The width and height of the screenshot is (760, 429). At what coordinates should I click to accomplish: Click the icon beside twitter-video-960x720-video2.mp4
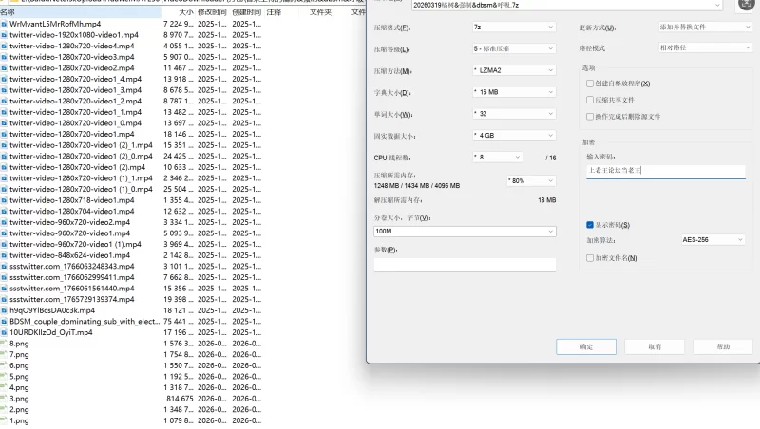pyautogui.click(x=4, y=222)
